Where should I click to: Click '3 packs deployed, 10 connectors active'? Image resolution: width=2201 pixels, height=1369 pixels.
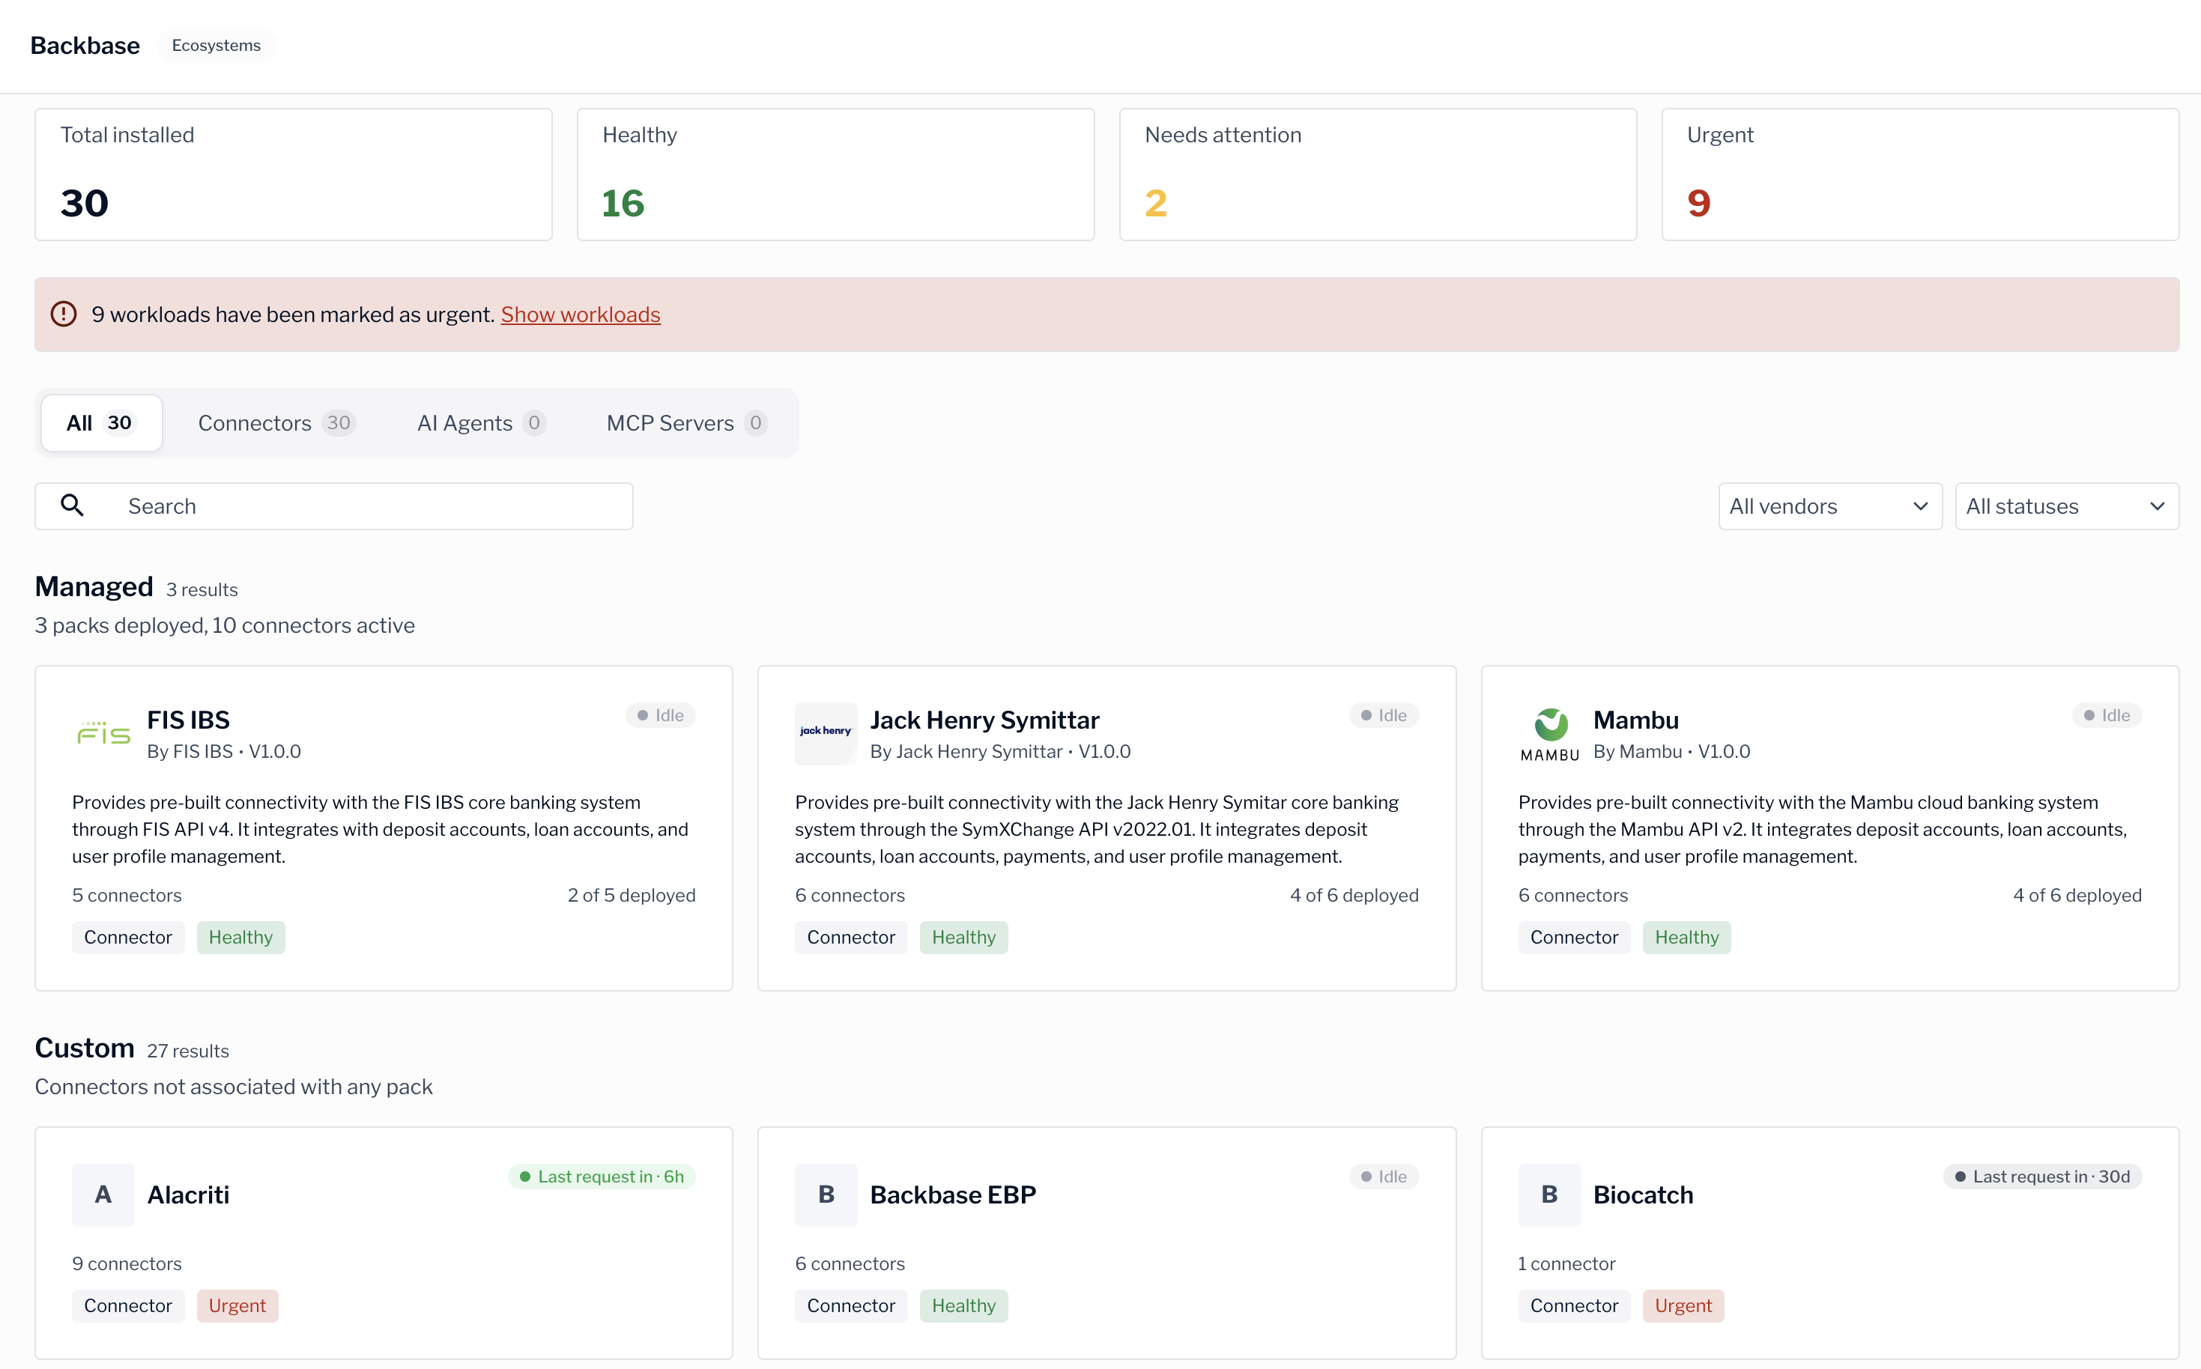[x=225, y=625]
